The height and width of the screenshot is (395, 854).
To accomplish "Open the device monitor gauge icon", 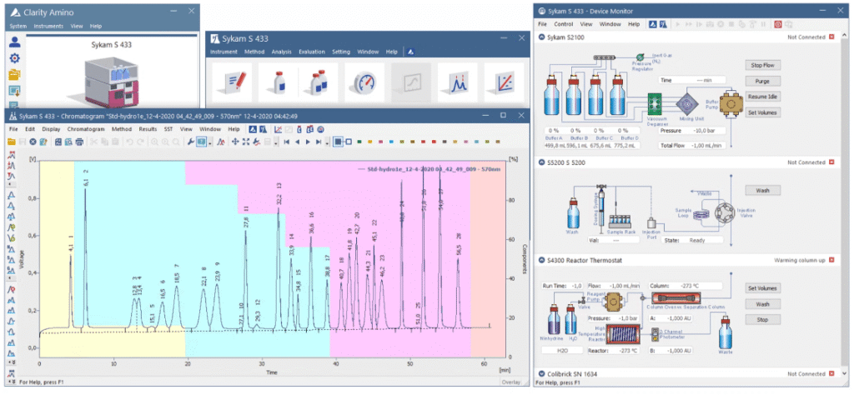I will coord(364,82).
